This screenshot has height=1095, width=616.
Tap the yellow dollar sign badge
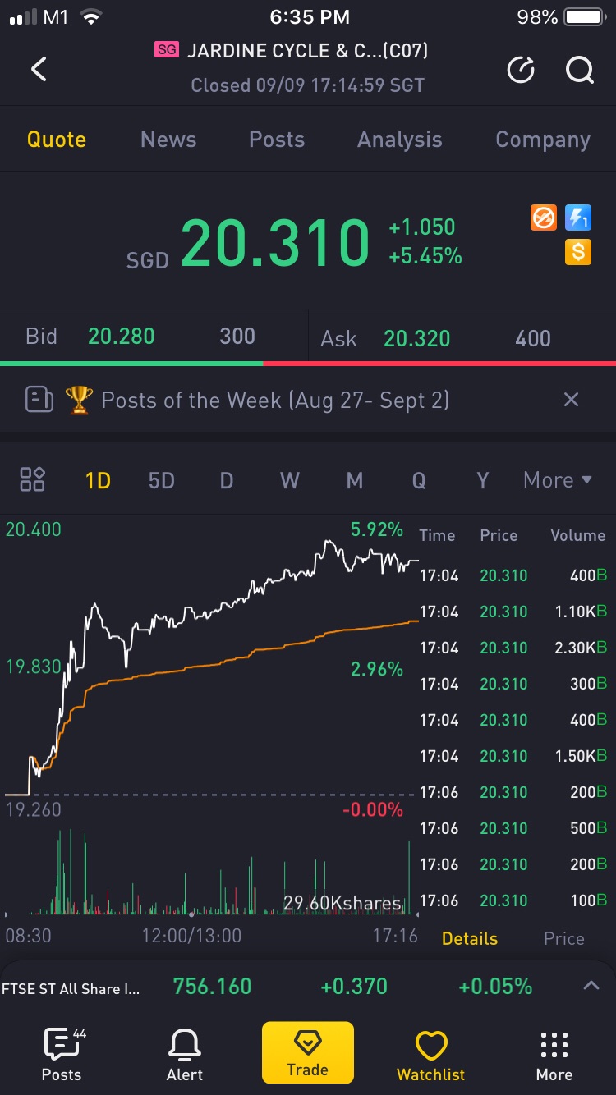point(578,251)
